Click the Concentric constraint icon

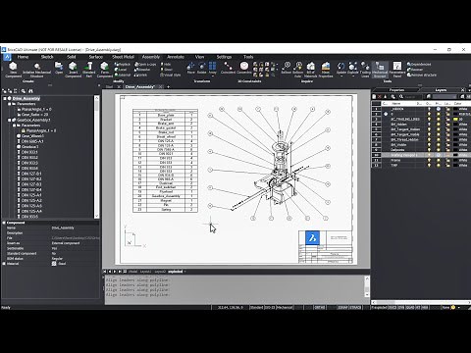click(244, 66)
